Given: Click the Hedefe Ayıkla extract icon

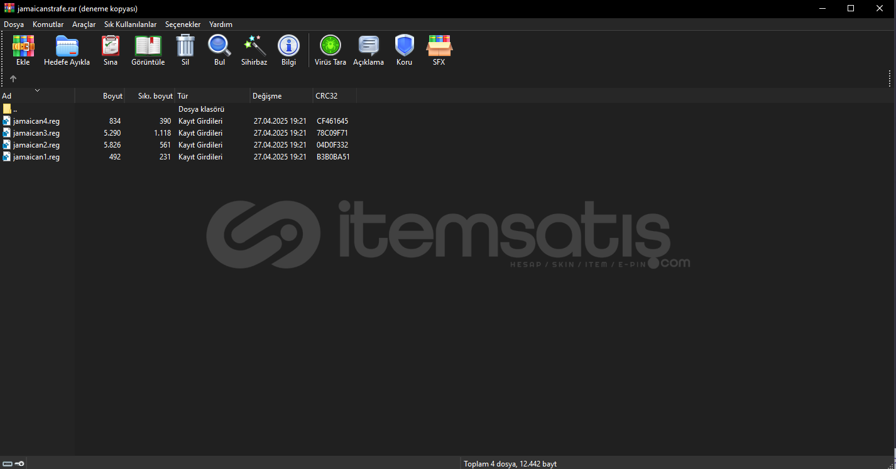Looking at the screenshot, I should [67, 50].
